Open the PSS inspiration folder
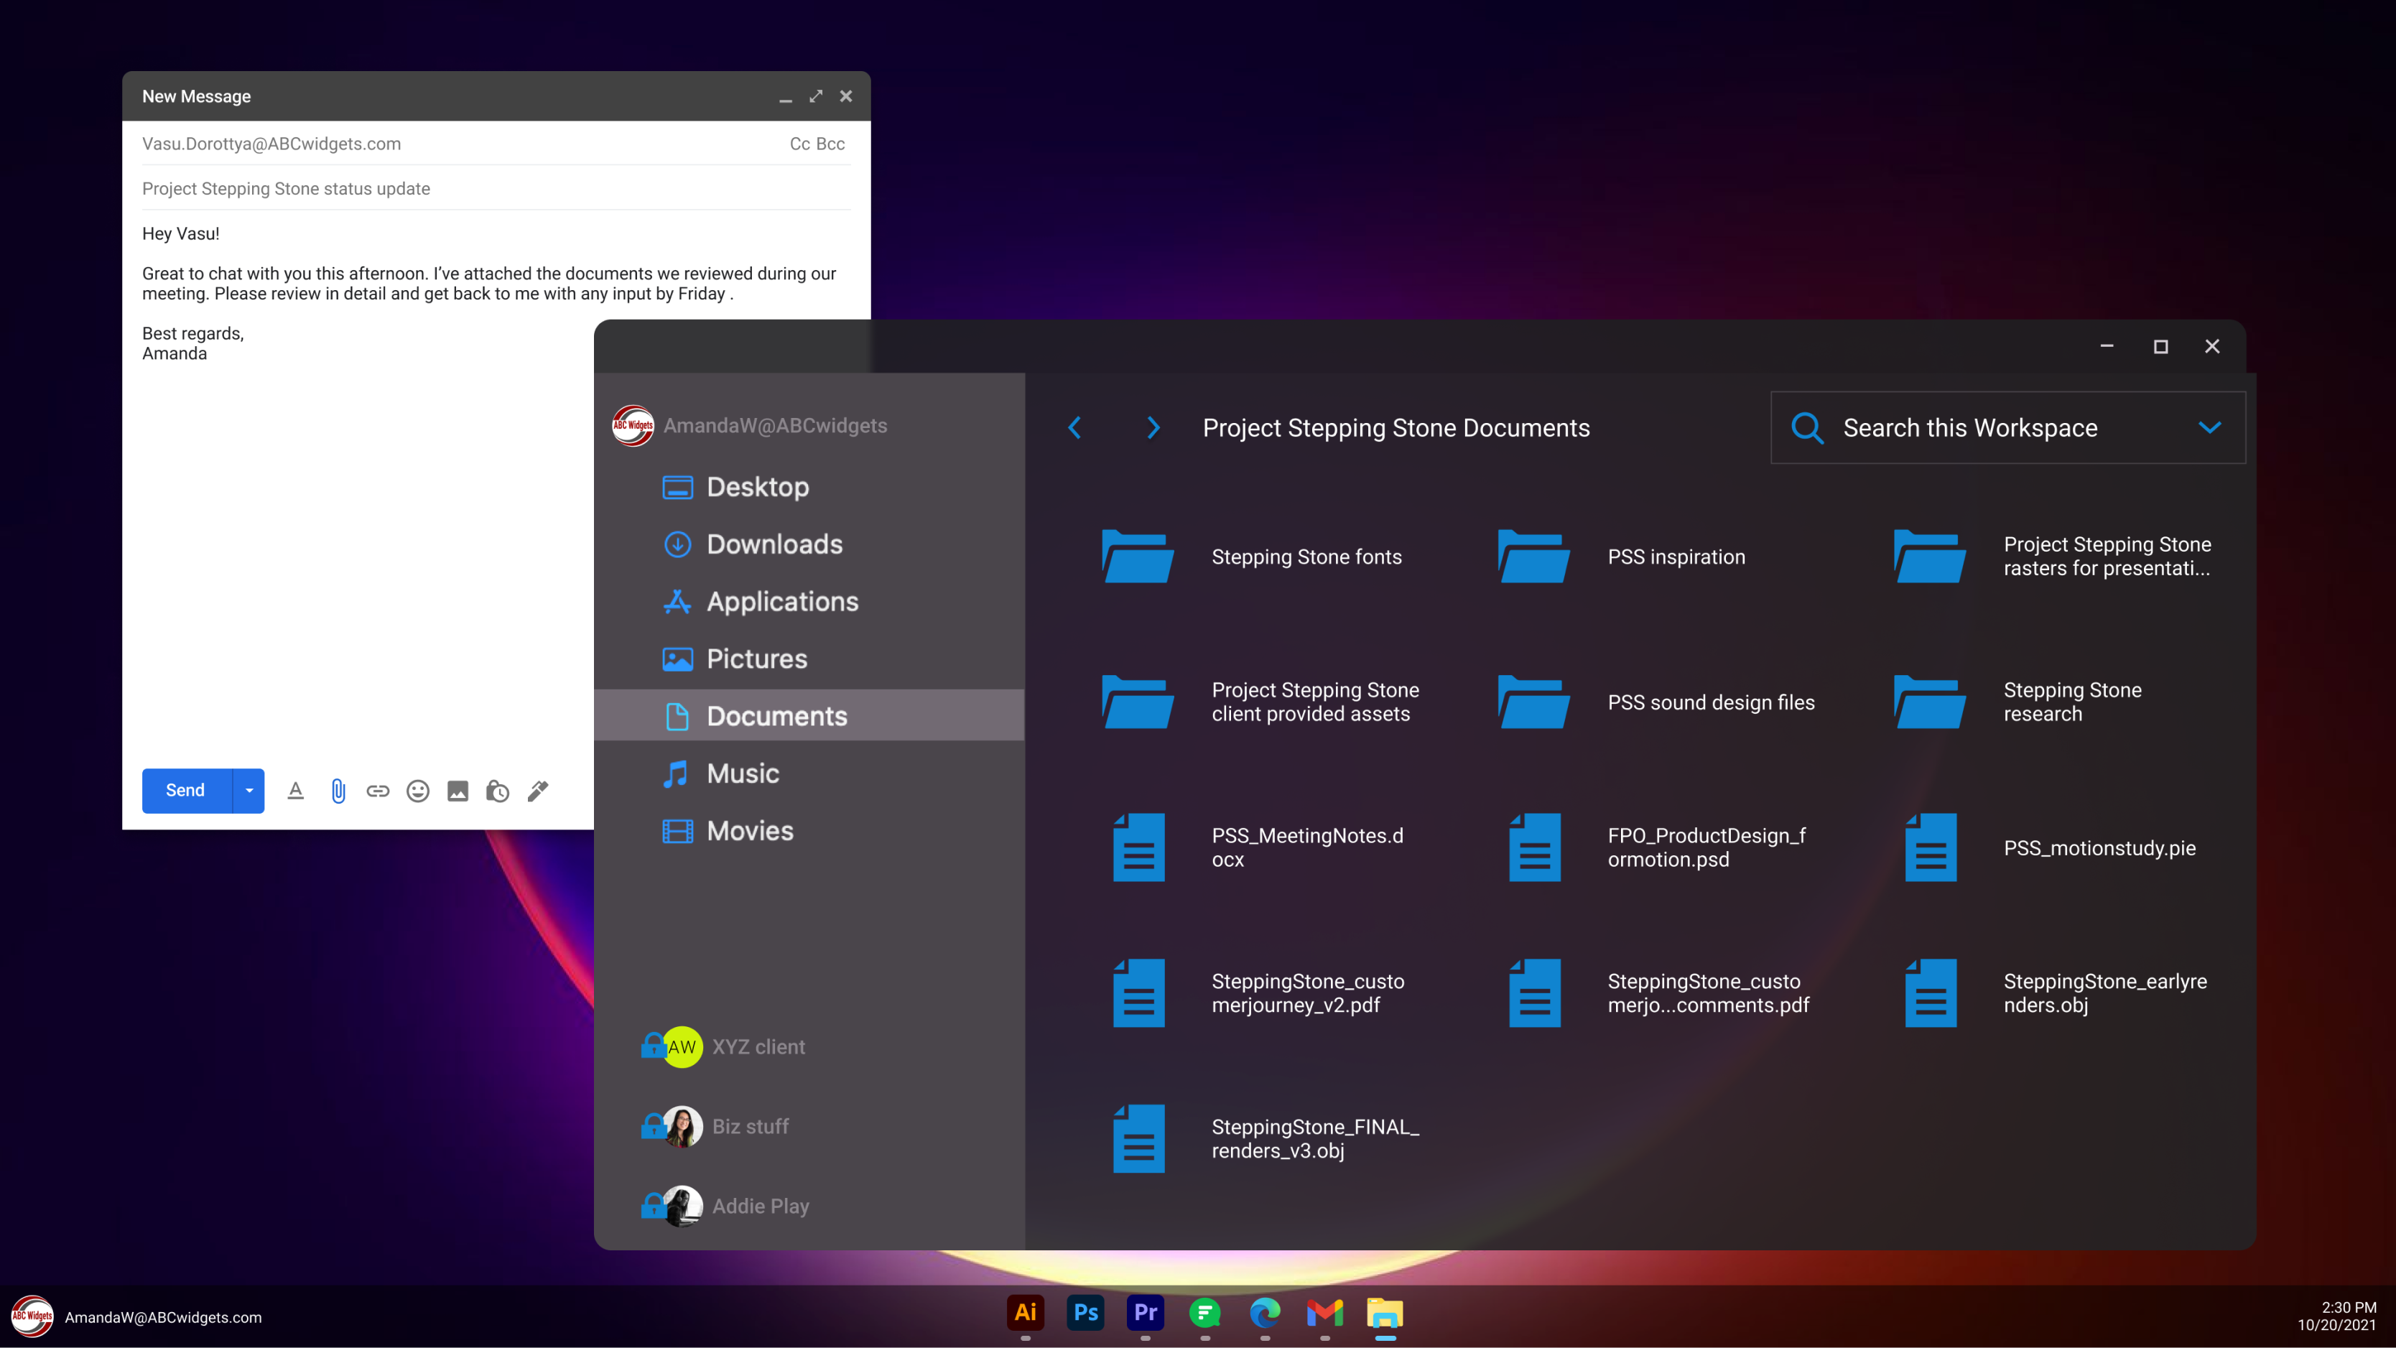 tap(1621, 557)
